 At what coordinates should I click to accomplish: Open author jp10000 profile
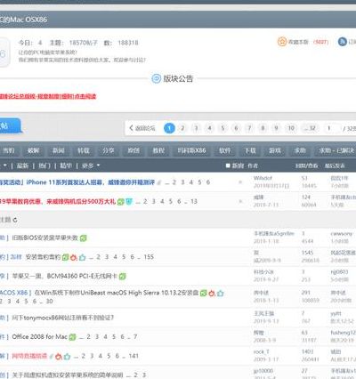[x=263, y=371]
